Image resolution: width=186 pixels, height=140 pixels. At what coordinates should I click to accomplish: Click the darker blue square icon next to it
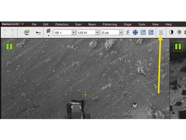click(151, 32)
